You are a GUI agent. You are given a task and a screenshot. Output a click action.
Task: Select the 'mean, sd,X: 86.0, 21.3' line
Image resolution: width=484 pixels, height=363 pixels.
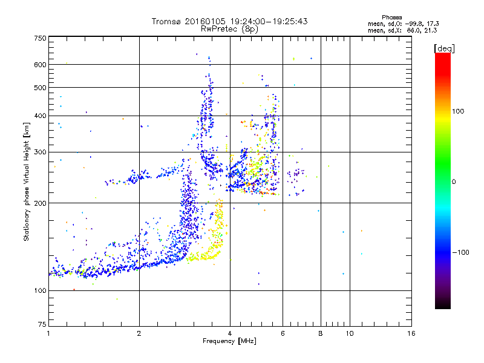coord(402,30)
